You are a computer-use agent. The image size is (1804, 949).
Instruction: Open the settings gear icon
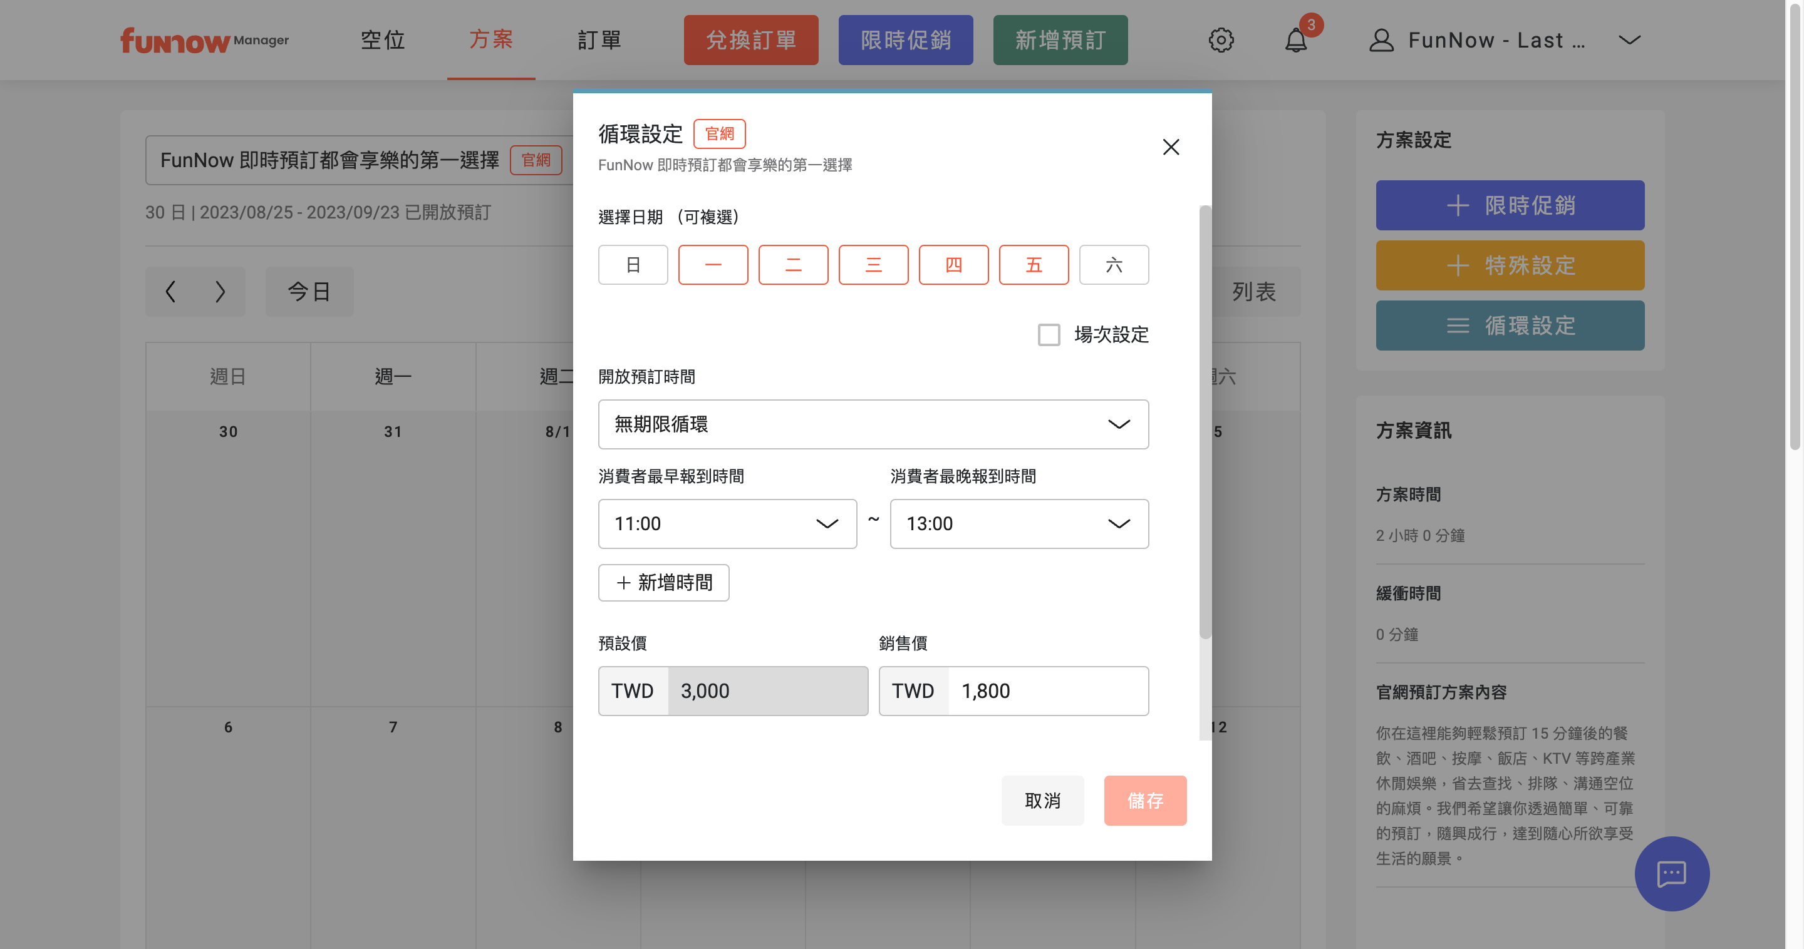tap(1221, 40)
